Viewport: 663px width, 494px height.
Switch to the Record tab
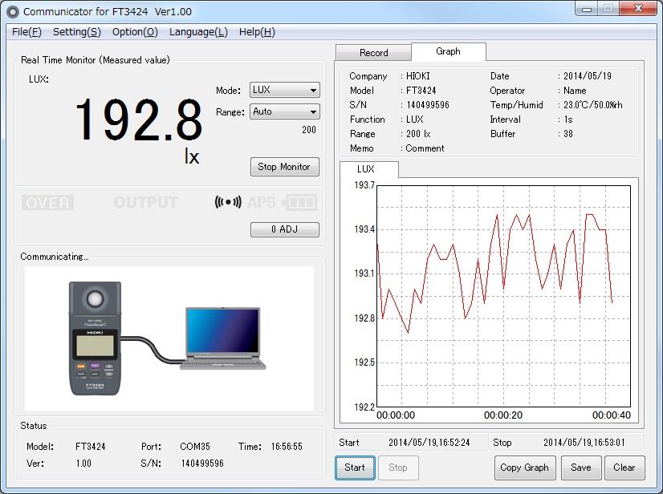pyautogui.click(x=373, y=53)
